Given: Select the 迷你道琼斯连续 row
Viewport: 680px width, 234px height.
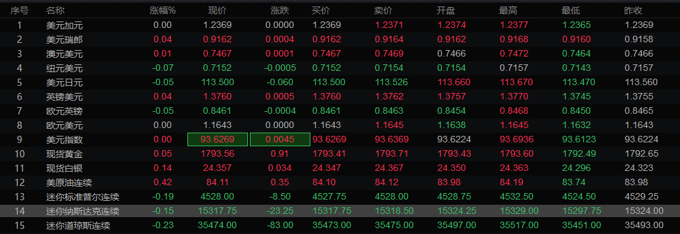Looking at the screenshot, I should click(340, 226).
